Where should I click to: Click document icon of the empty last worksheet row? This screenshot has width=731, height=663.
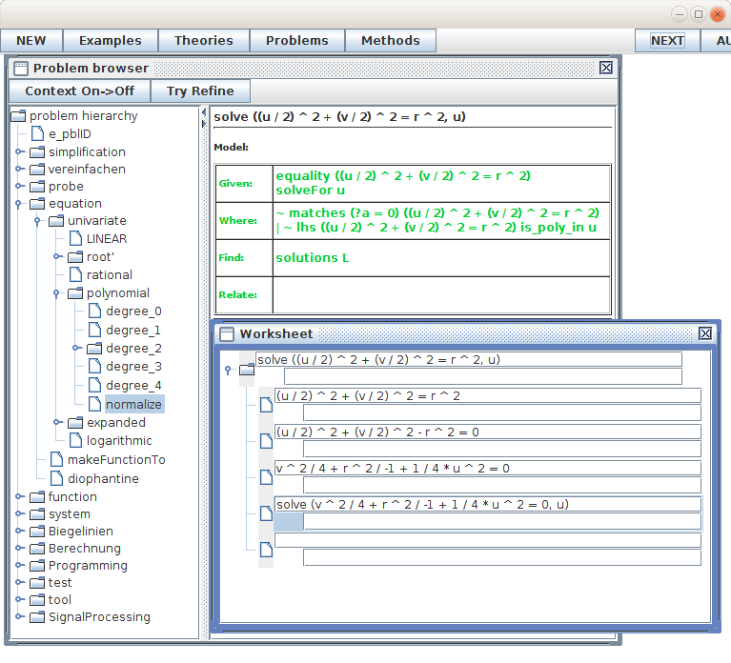pos(266,550)
